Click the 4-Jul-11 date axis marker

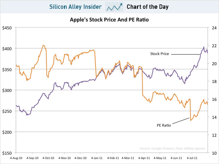point(192,158)
